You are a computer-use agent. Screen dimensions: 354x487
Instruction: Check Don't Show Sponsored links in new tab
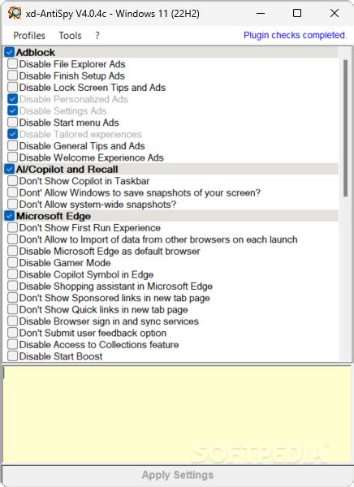click(12, 298)
